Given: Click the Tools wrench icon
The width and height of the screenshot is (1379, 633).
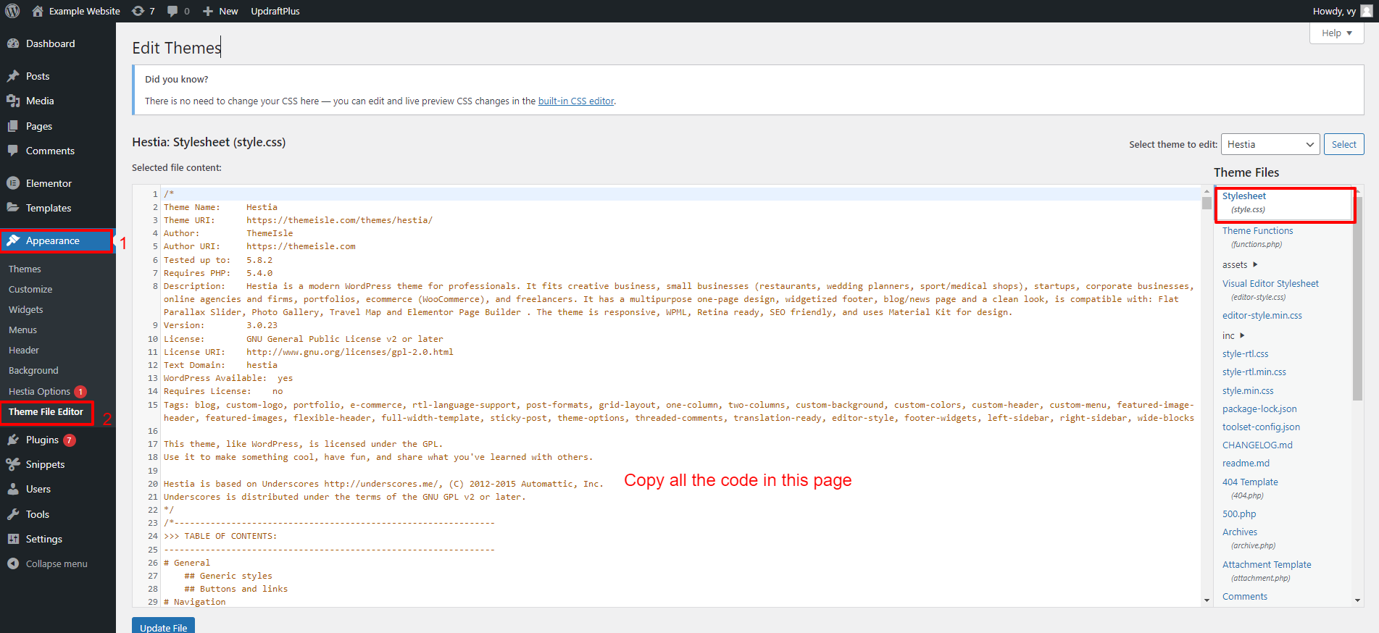Looking at the screenshot, I should tap(13, 514).
